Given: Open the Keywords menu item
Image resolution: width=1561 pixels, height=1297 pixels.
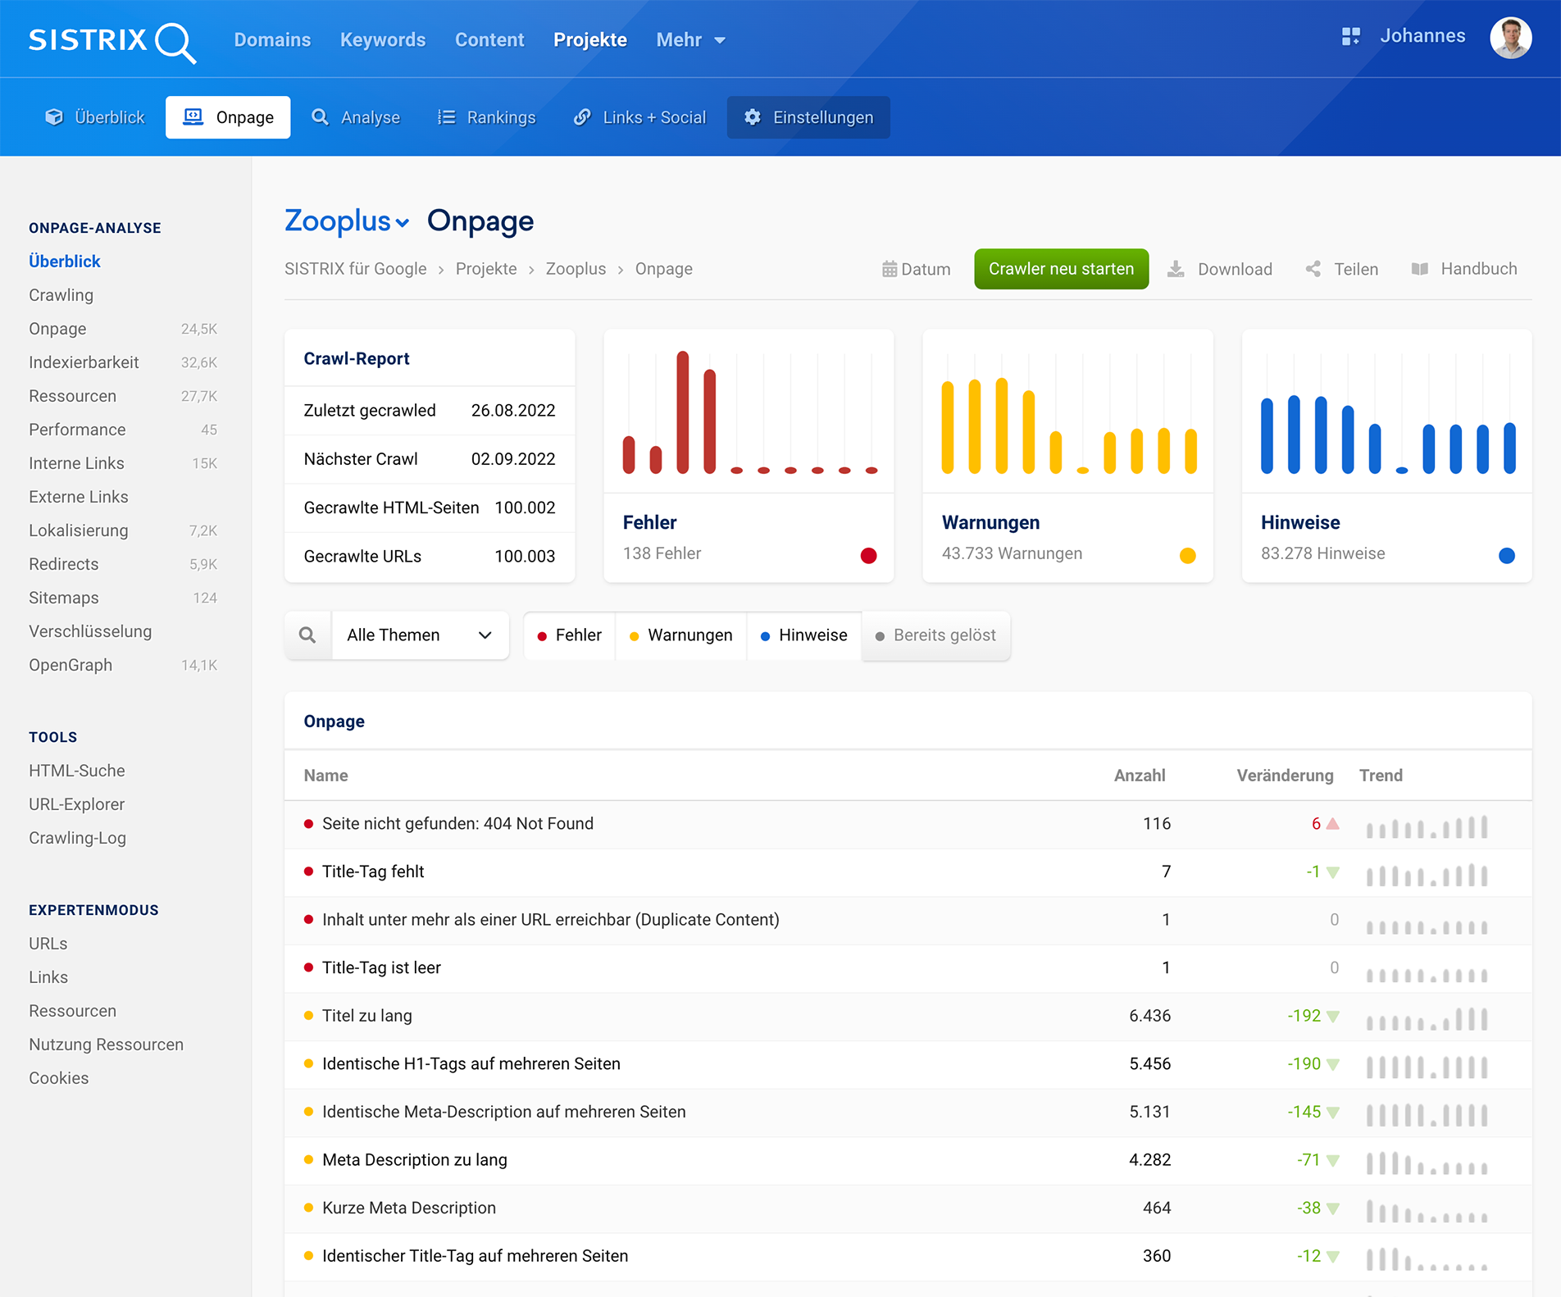Looking at the screenshot, I should point(383,40).
